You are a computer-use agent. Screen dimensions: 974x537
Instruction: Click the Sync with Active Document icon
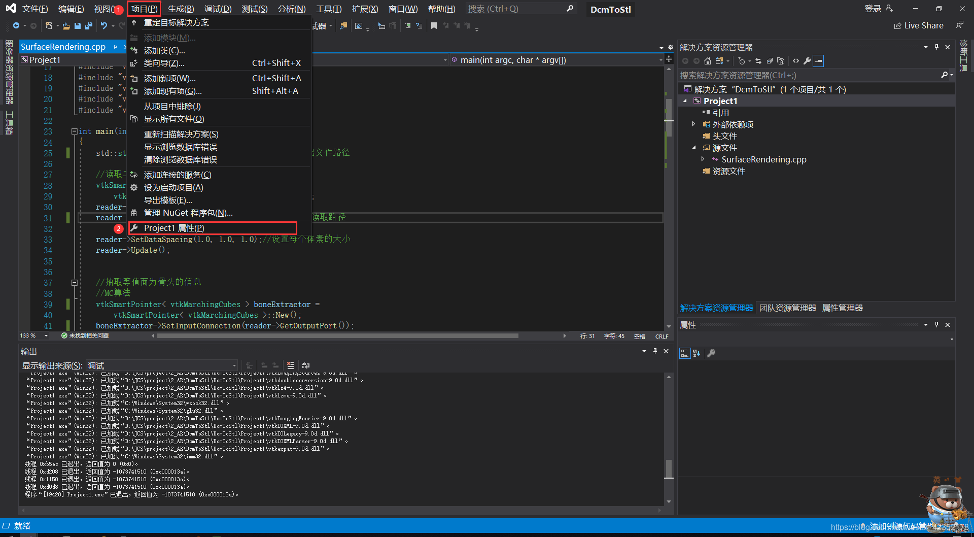click(758, 61)
